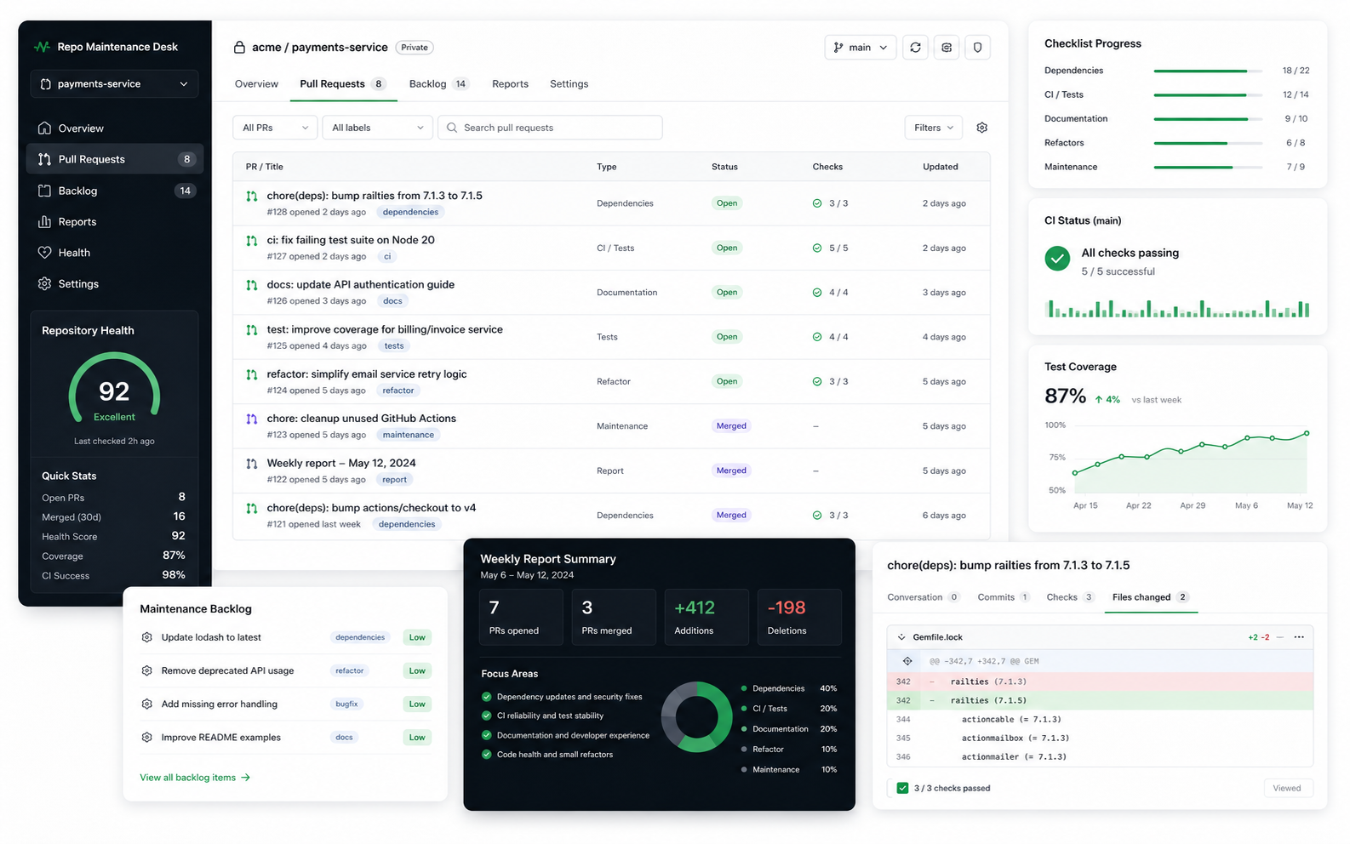Click the Dependencies checklist progress bar
Viewport: 1350px width, 844px height.
point(1208,71)
